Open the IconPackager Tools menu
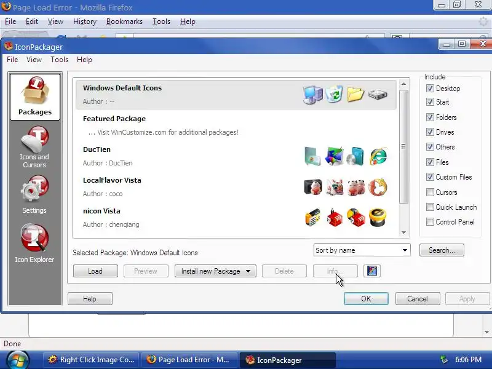The width and height of the screenshot is (492, 369). 59,60
